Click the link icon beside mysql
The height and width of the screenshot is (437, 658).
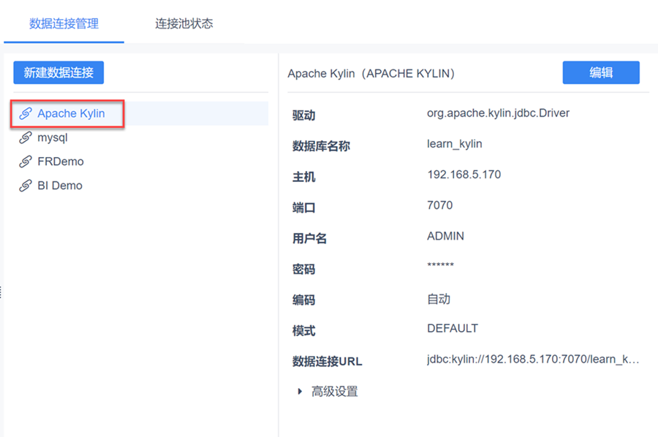[x=26, y=137]
